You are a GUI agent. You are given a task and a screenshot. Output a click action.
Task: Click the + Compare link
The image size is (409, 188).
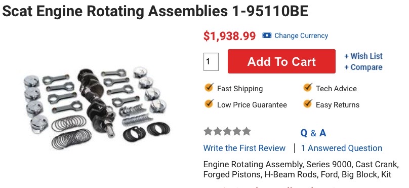point(363,67)
